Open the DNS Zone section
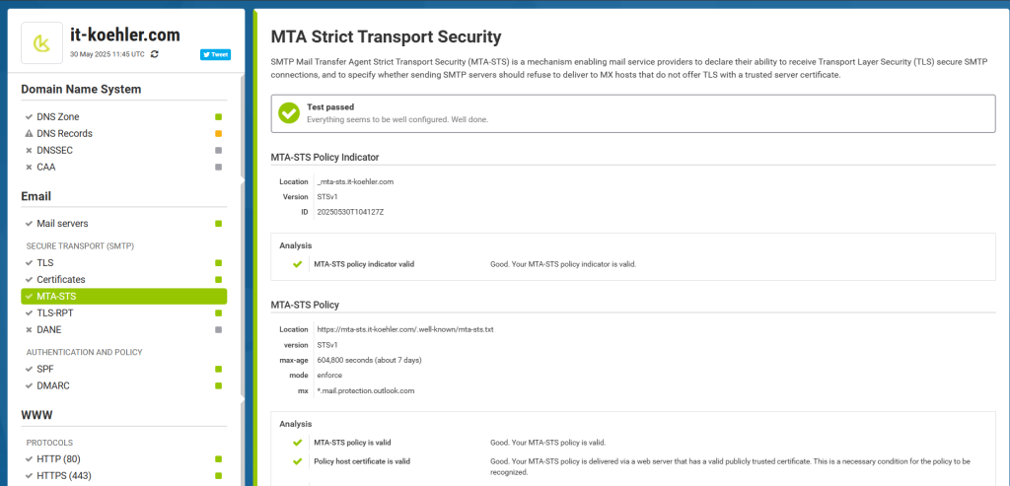Viewport: 1010px width, 486px height. click(57, 117)
